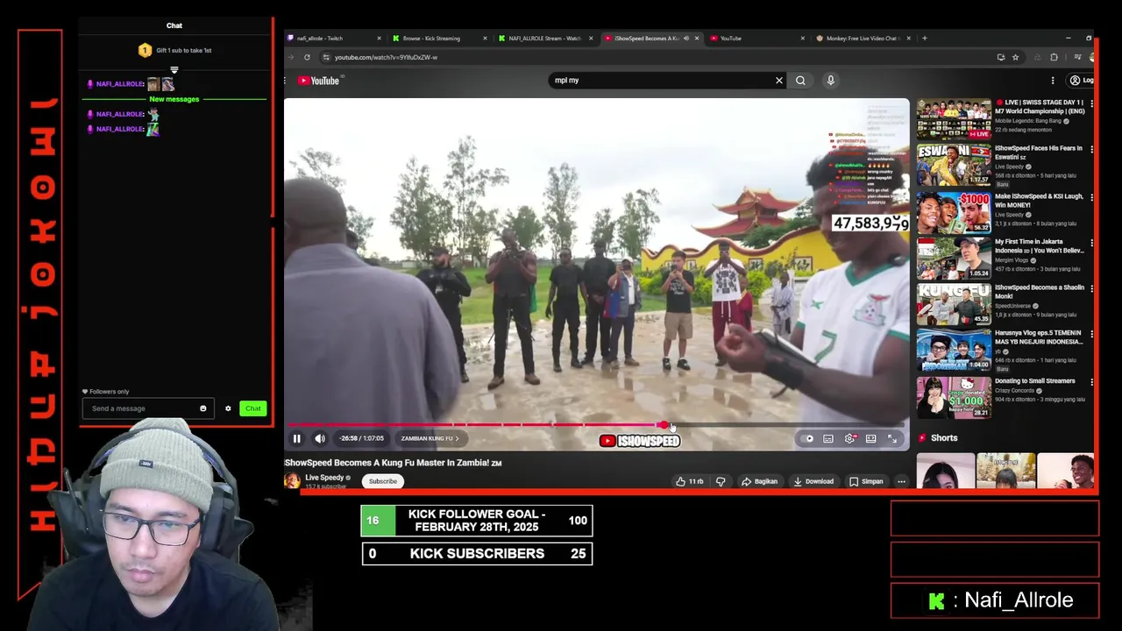Toggle subtitles captions in the player

828,438
